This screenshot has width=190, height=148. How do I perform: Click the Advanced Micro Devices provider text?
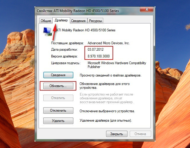(109, 43)
